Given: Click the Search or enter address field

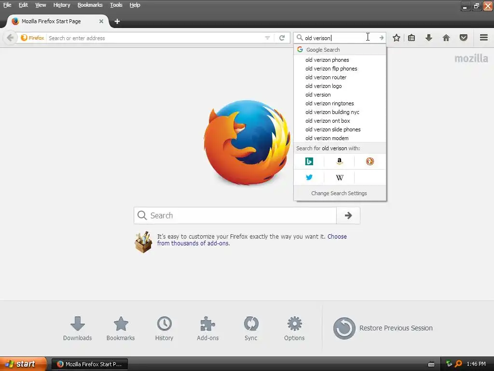Looking at the screenshot, I should (x=156, y=38).
